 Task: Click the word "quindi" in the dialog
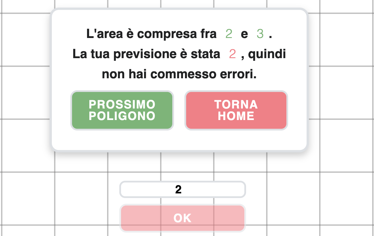click(267, 54)
